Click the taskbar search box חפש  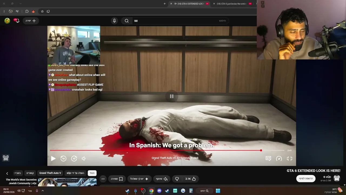coord(204,191)
